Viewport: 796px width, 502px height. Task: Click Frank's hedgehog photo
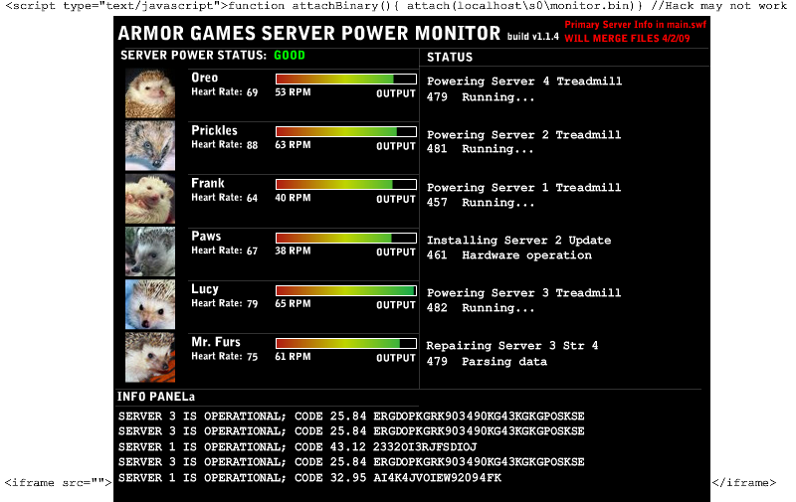(x=150, y=199)
